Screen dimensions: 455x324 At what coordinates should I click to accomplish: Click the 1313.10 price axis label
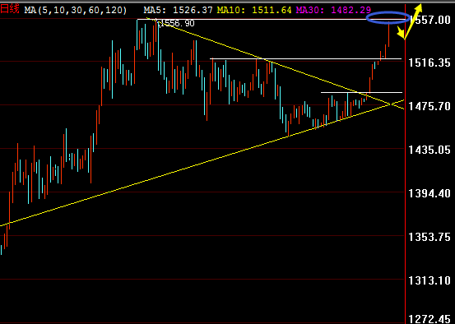point(429,280)
